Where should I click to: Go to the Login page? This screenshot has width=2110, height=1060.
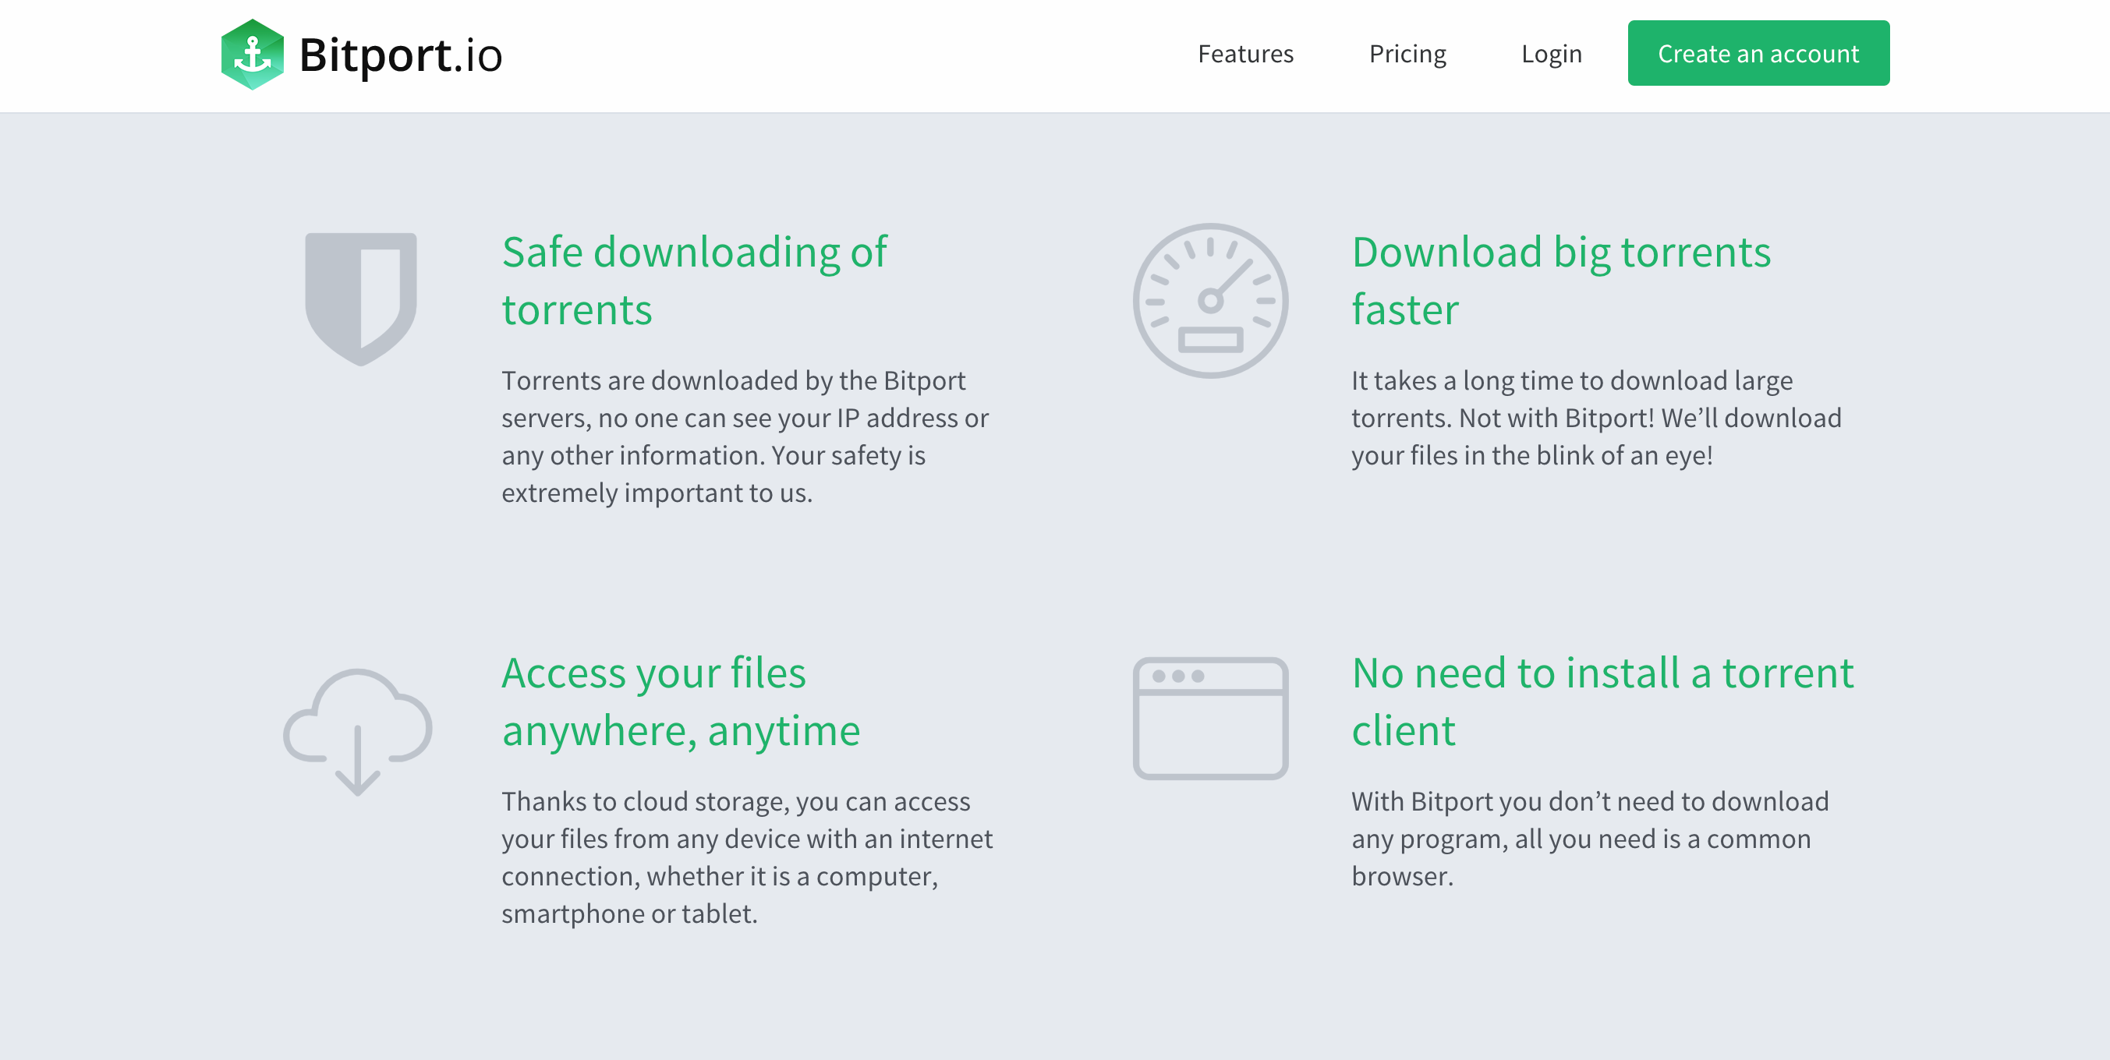pyautogui.click(x=1551, y=54)
